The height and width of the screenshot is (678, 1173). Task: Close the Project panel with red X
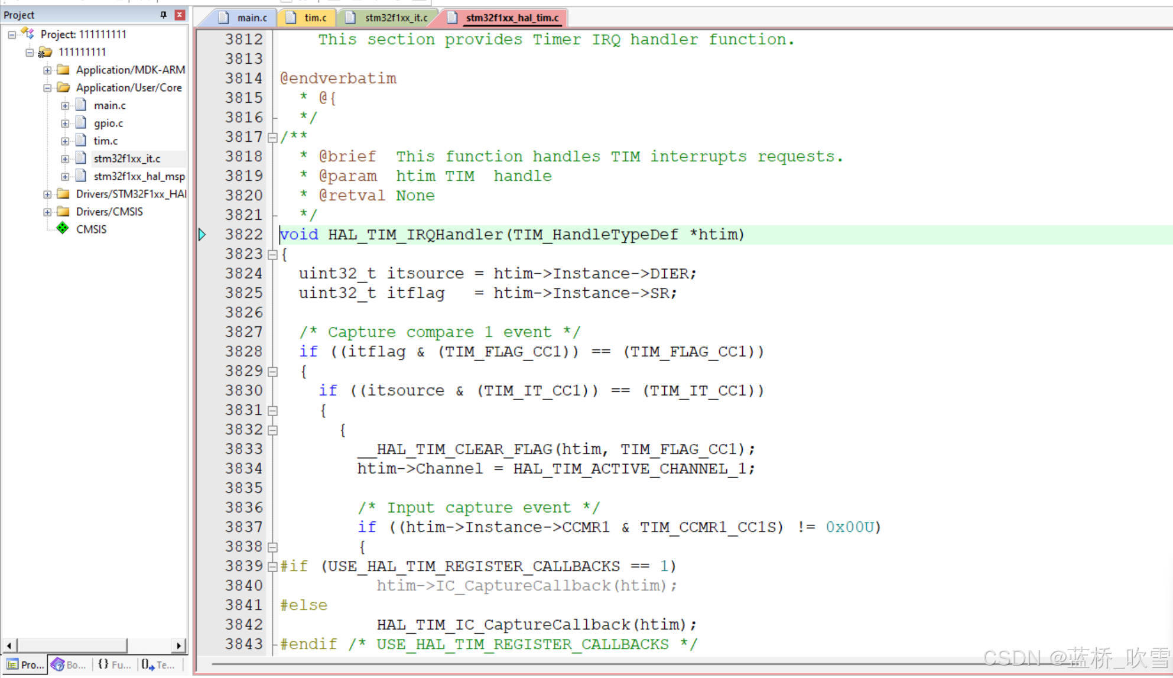click(180, 15)
